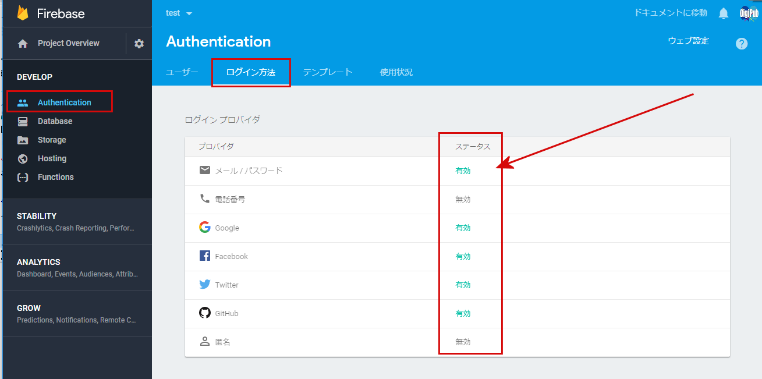Open the DigiPub account avatar

coord(748,13)
